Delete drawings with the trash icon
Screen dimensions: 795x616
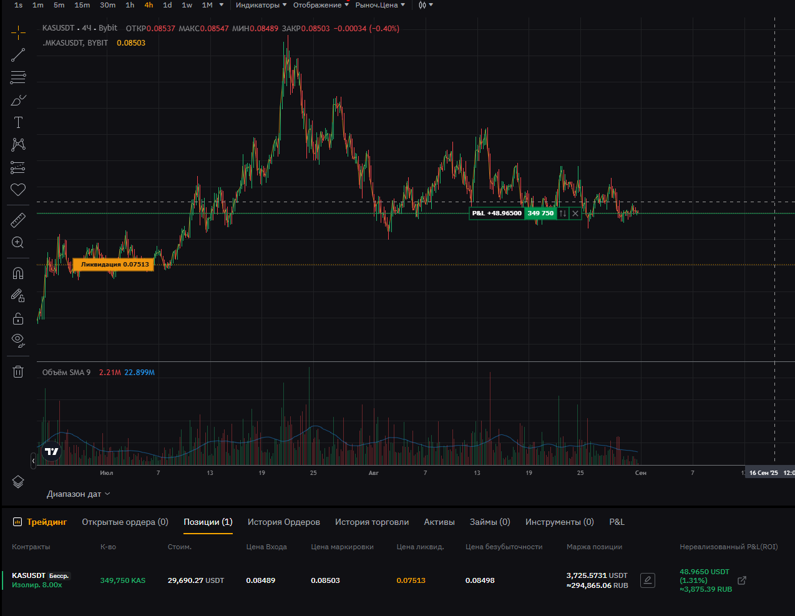[x=18, y=372]
